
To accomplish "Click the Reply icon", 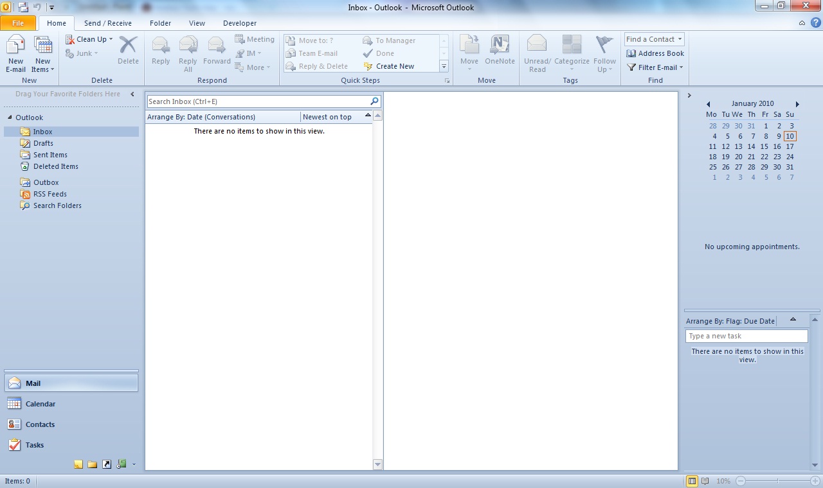I will click(x=161, y=45).
